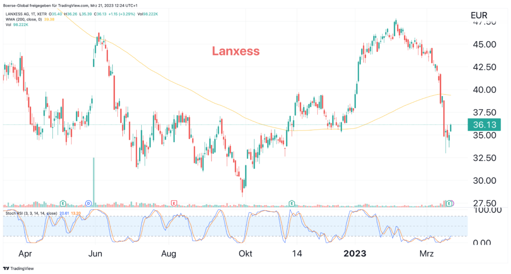Select the Vol indicator legend line
Image resolution: width=511 pixels, height=274 pixels.
pyautogui.click(x=17, y=24)
